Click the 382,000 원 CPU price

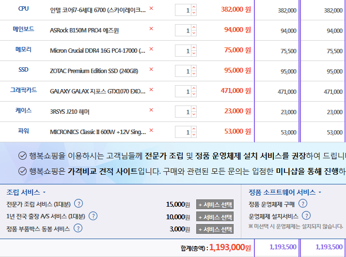pyautogui.click(x=236, y=9)
